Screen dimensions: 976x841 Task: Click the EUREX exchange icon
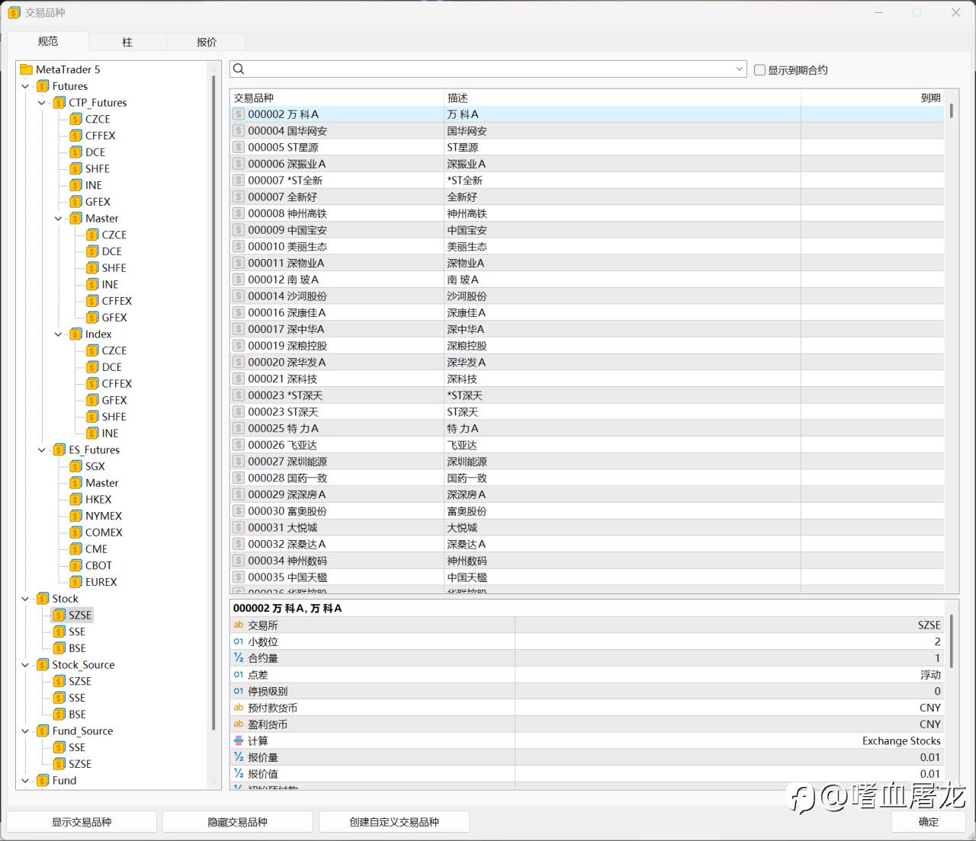coord(75,582)
